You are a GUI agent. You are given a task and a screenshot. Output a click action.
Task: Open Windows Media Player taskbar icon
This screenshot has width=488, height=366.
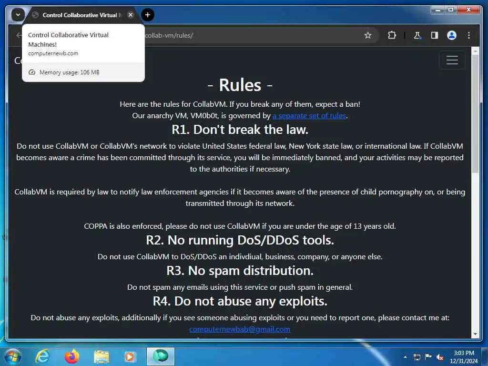coord(130,357)
